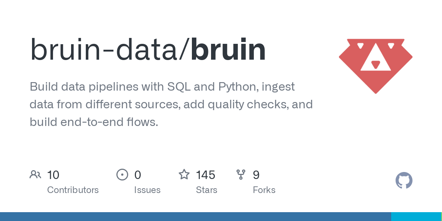Click the cyan language bar segment
The image size is (442, 221).
pos(415,217)
